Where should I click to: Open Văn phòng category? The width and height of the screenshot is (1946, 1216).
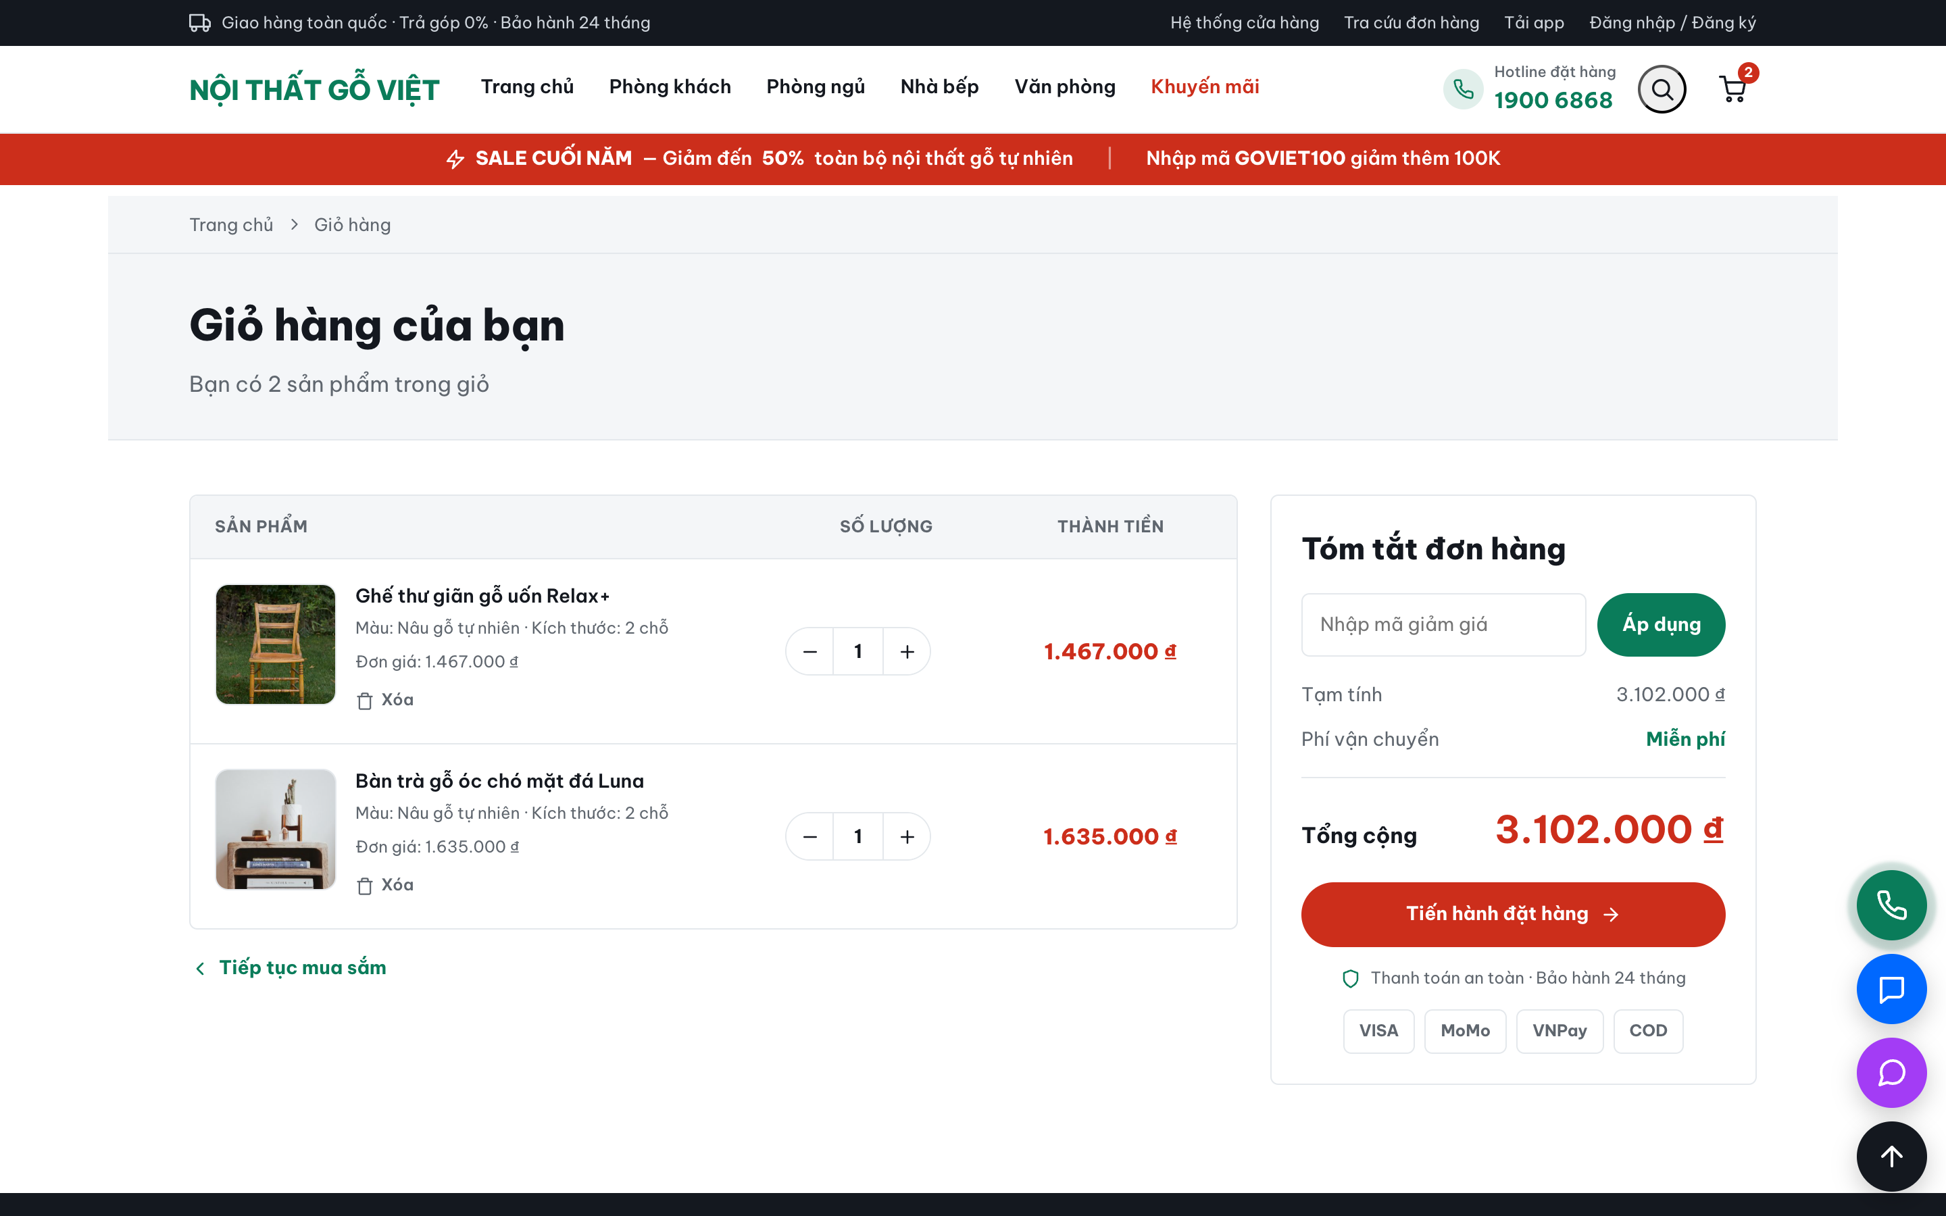pos(1065,87)
